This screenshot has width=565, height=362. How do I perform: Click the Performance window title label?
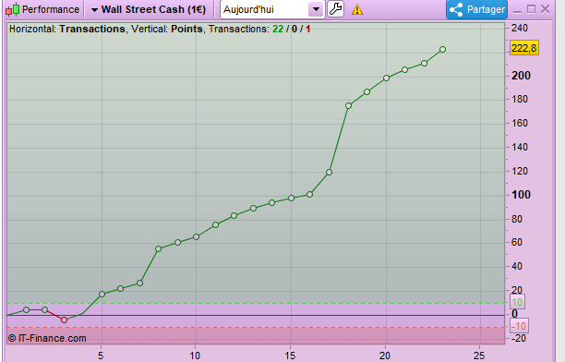click(51, 9)
